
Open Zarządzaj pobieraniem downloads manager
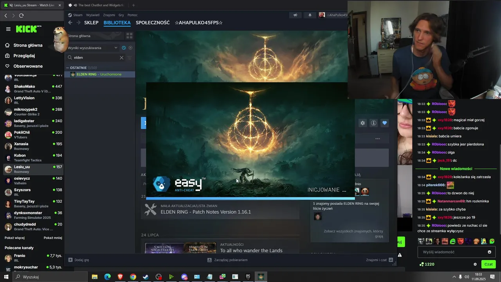pos(227,260)
